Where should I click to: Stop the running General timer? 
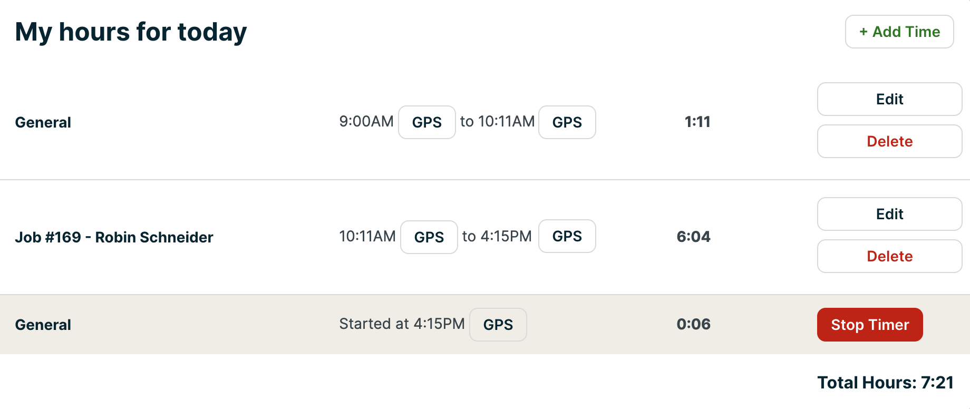(870, 325)
